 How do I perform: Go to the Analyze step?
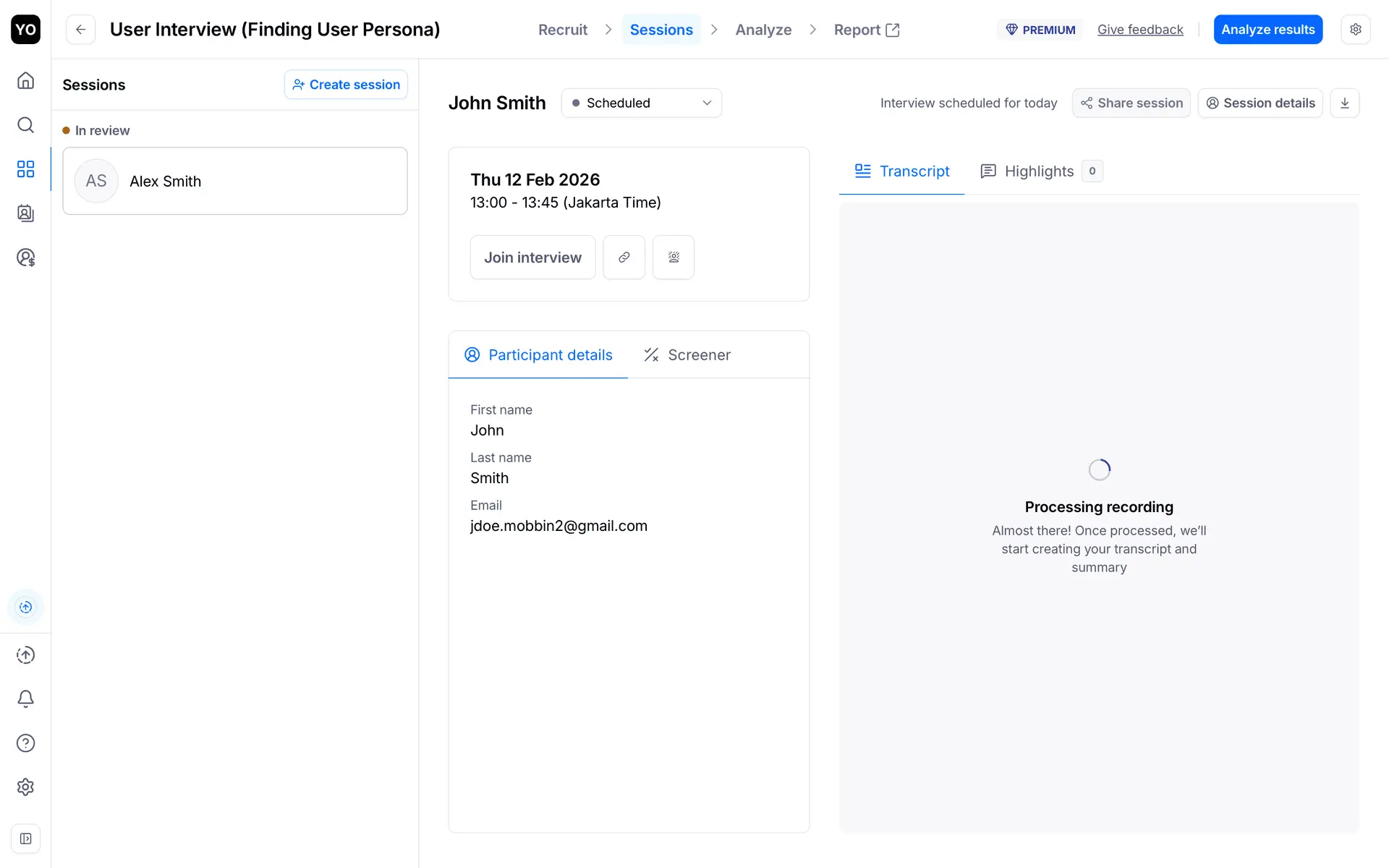click(x=763, y=30)
